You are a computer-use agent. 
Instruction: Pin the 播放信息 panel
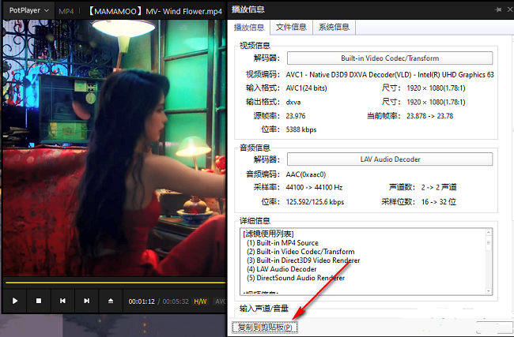pyautogui.click(x=498, y=9)
